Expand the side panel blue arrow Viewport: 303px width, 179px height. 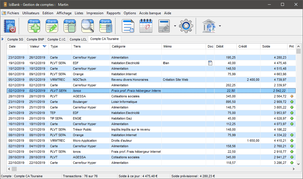click(3, 39)
